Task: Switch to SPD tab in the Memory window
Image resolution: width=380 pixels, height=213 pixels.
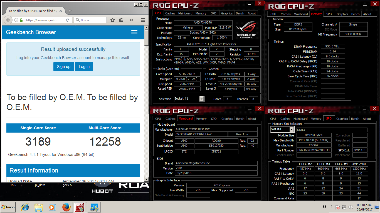Action: point(329,14)
